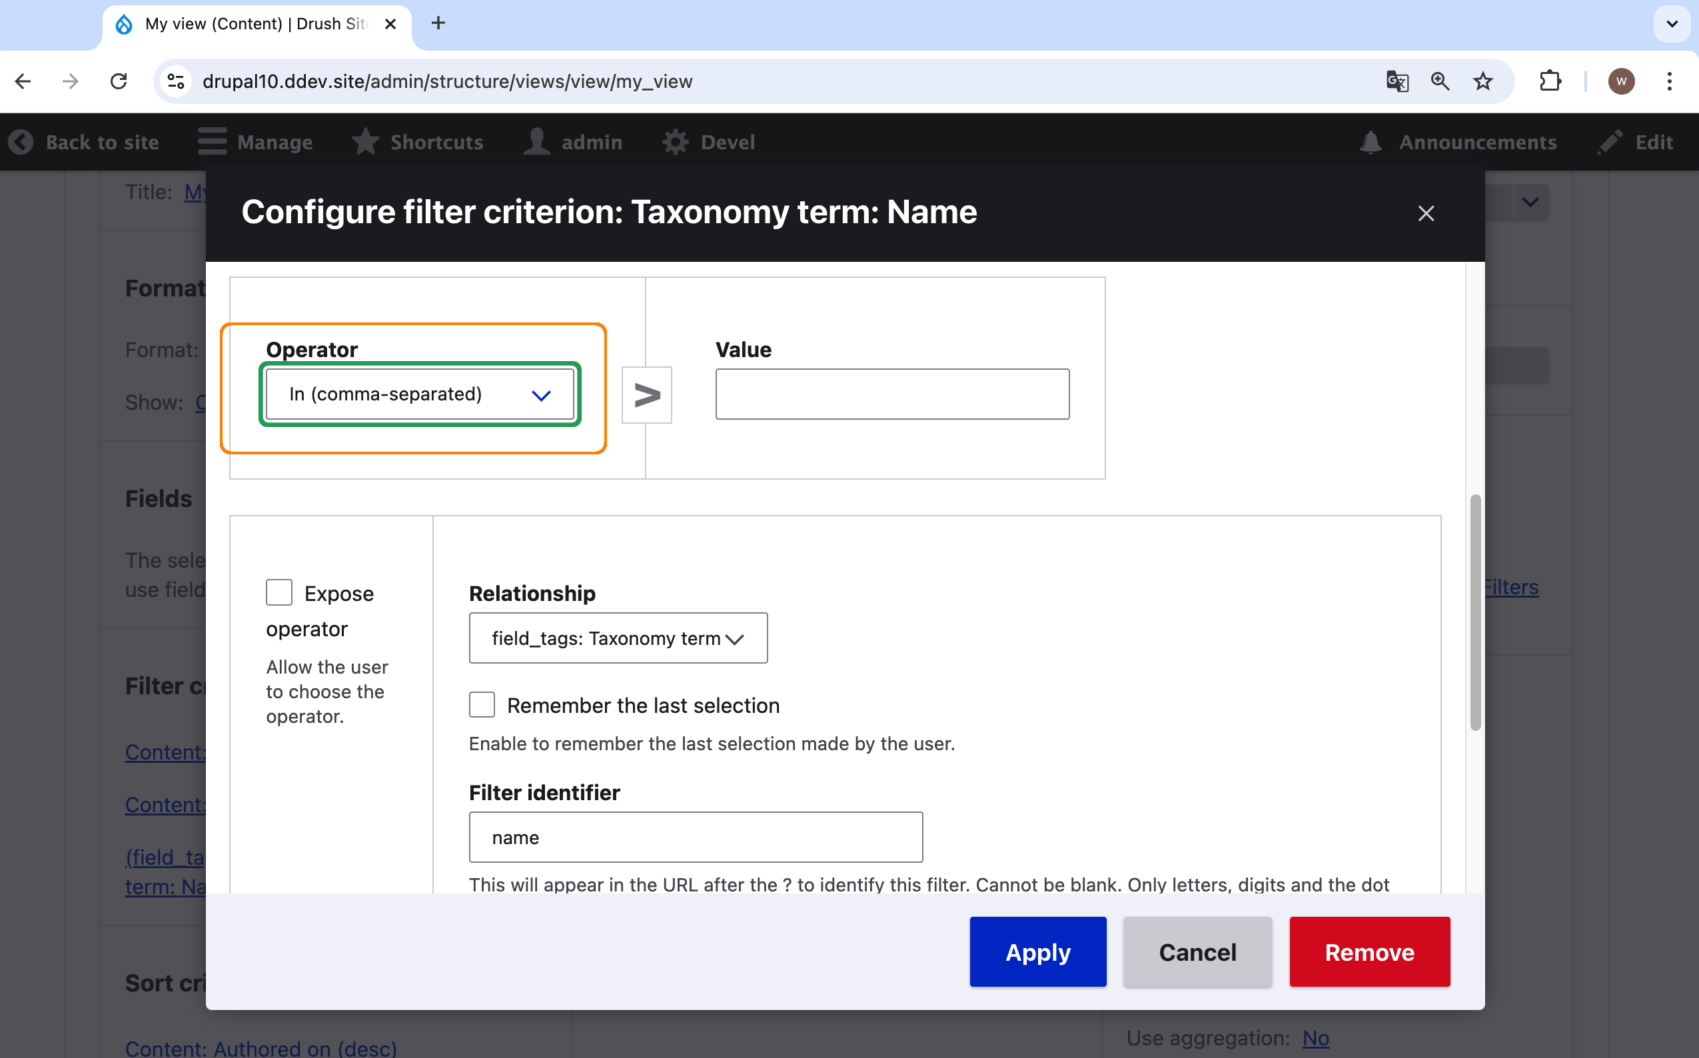Open the Chrome three-dot menu
1699x1058 pixels.
[1670, 81]
